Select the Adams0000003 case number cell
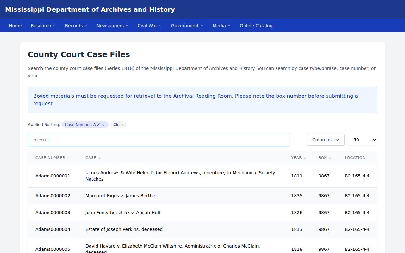 pyautogui.click(x=53, y=213)
